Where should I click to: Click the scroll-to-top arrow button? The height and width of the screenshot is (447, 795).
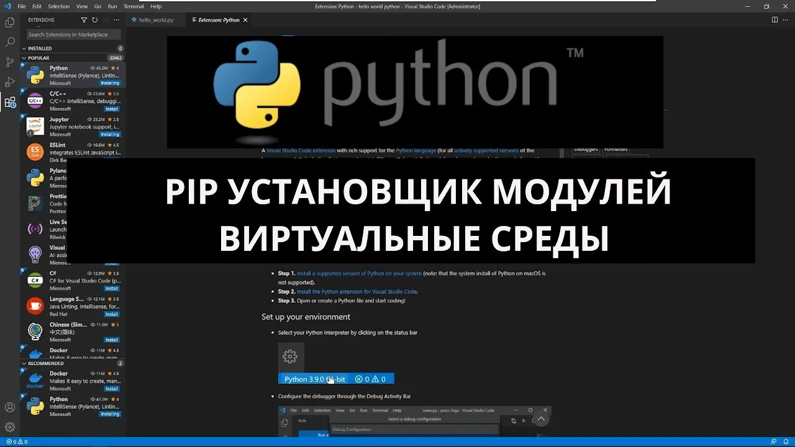pos(541,420)
